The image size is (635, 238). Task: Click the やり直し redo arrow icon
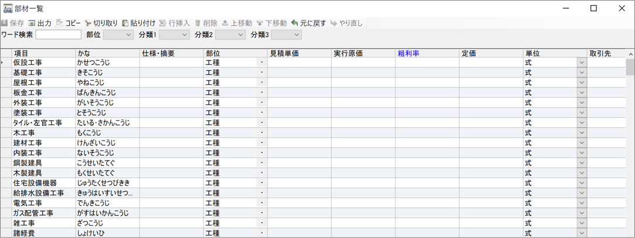(334, 23)
